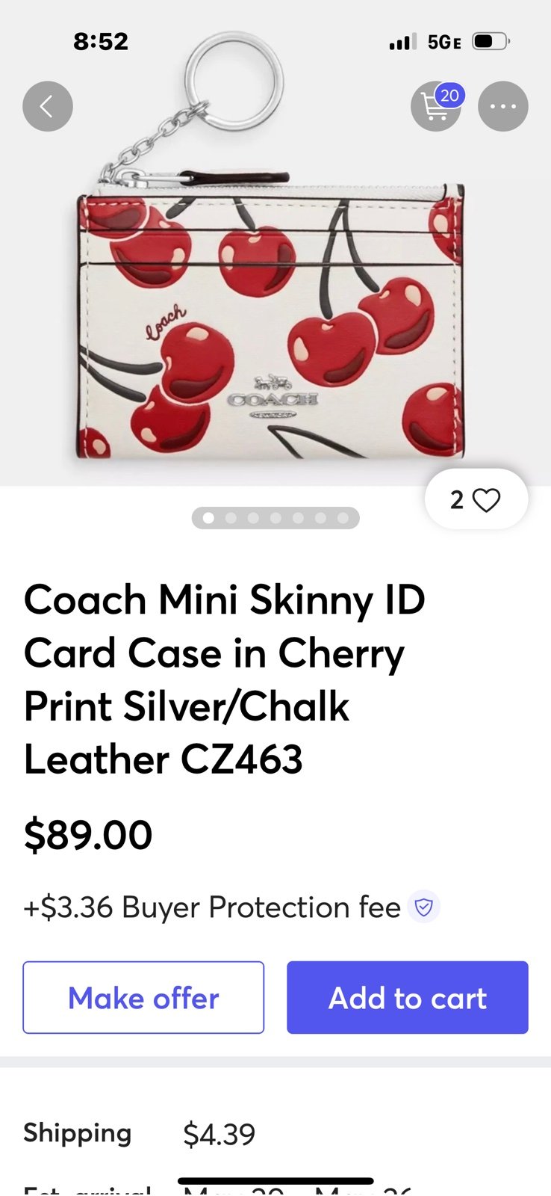Like the item with heart icon
551x1196 pixels.
coord(476,499)
